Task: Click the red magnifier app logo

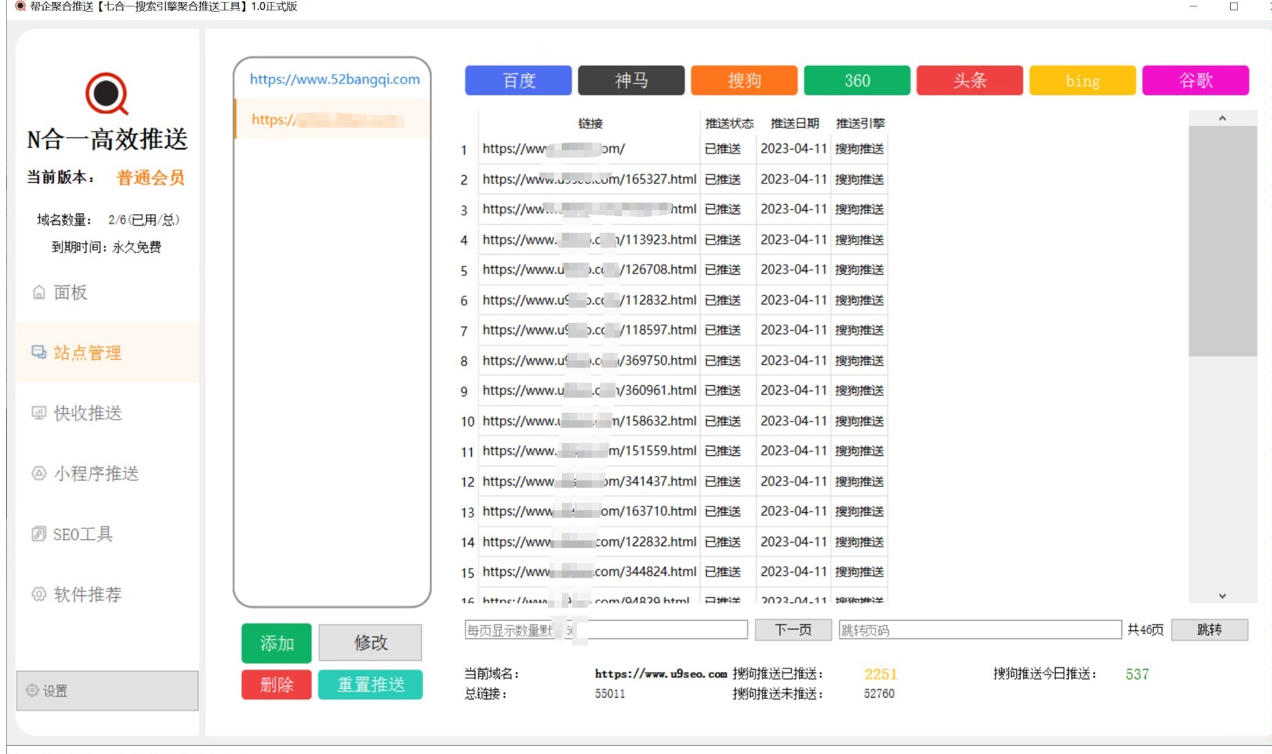Action: coord(106,93)
